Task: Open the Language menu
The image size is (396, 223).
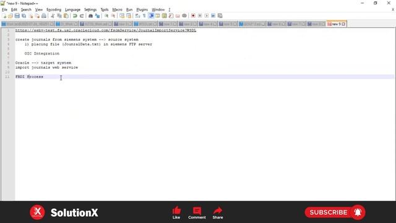Action: click(x=72, y=10)
